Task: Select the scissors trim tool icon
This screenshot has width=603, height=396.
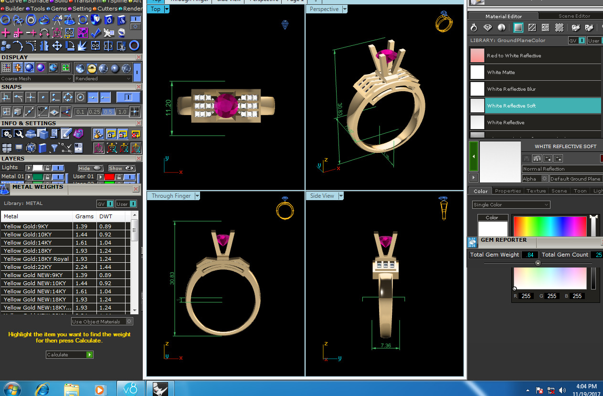Action: coord(121,45)
